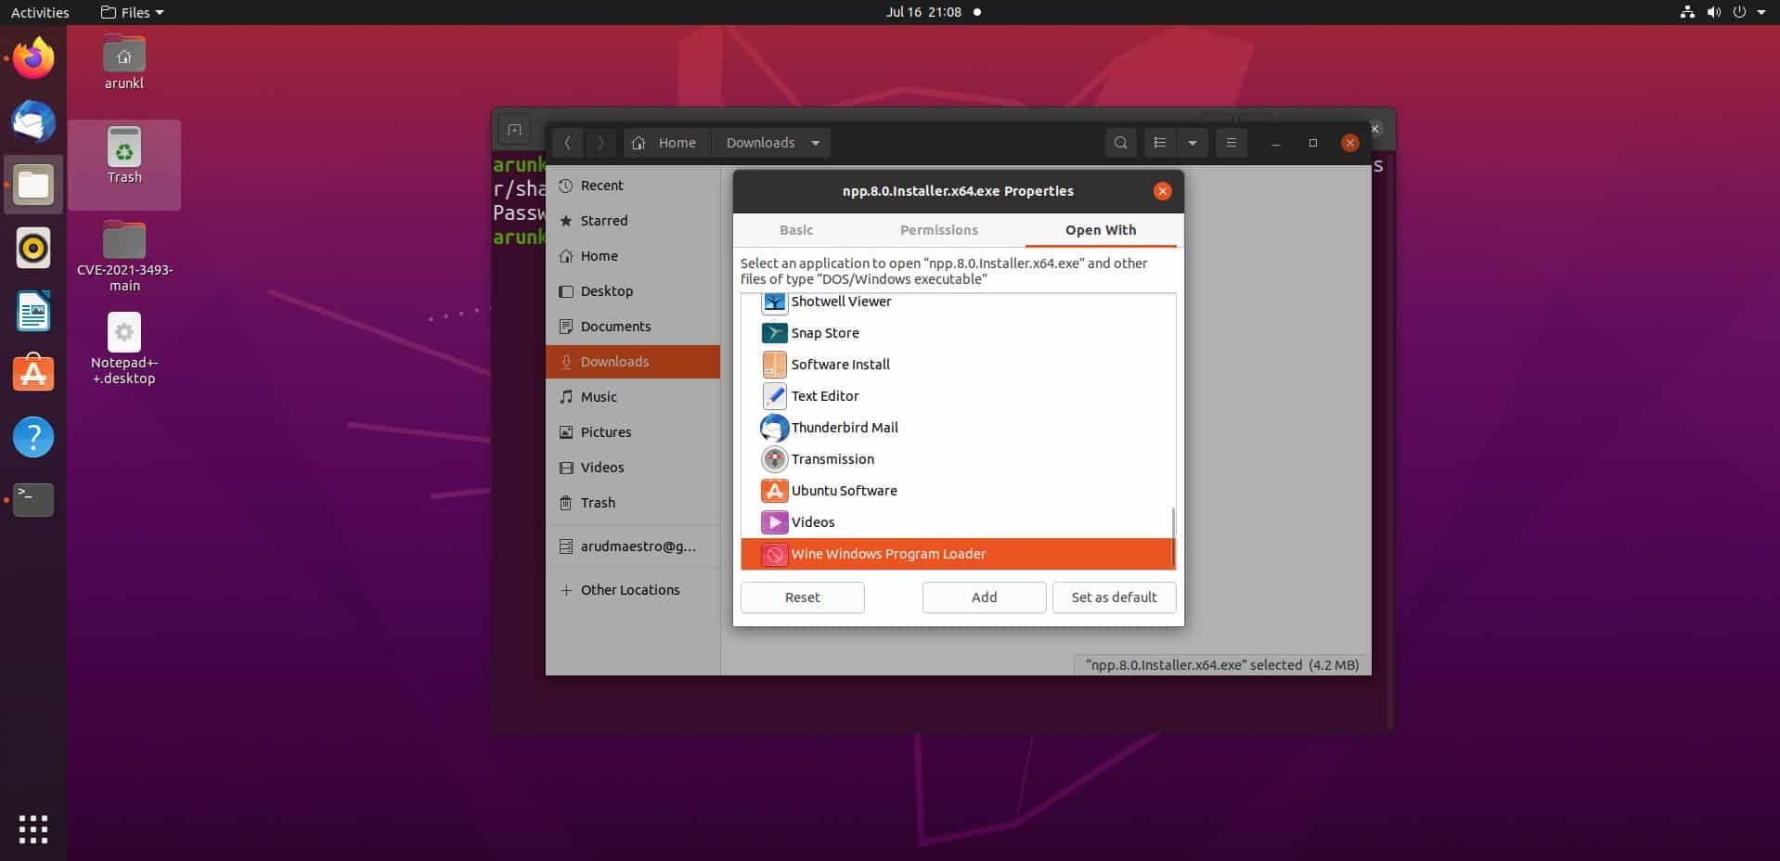Open Help from the dock
The width and height of the screenshot is (1780, 861).
point(33,436)
